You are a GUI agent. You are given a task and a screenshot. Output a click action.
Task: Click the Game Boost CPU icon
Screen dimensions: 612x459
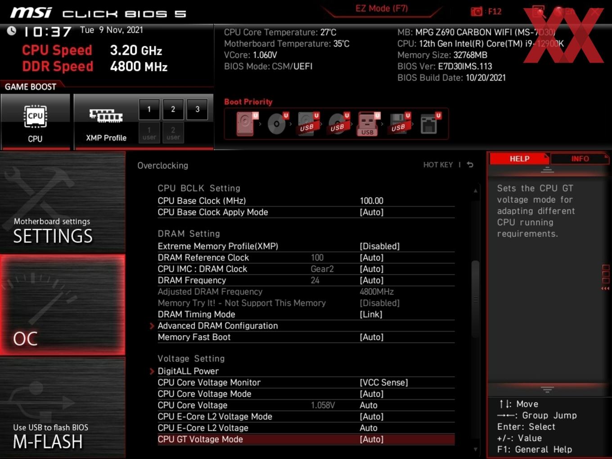click(x=35, y=116)
